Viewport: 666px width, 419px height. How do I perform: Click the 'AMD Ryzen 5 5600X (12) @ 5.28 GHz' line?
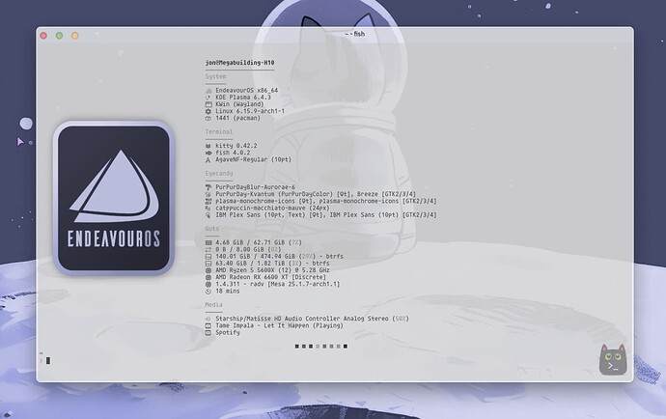[x=273, y=270]
